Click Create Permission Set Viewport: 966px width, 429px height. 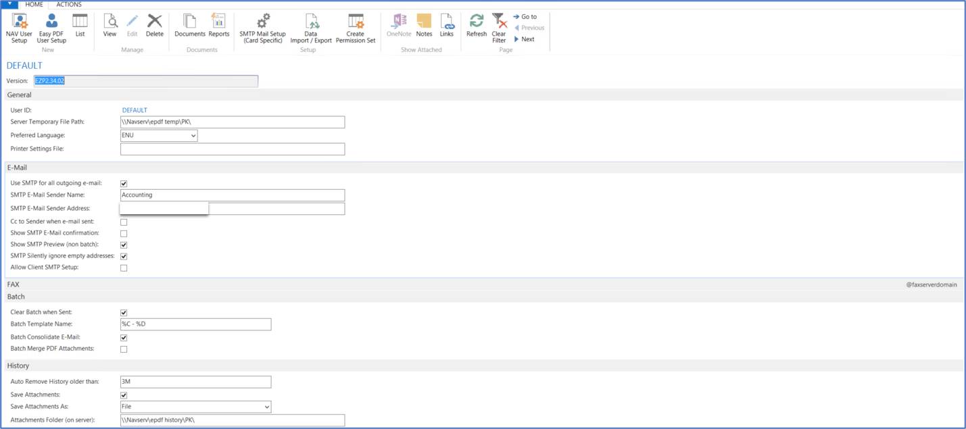(356, 28)
